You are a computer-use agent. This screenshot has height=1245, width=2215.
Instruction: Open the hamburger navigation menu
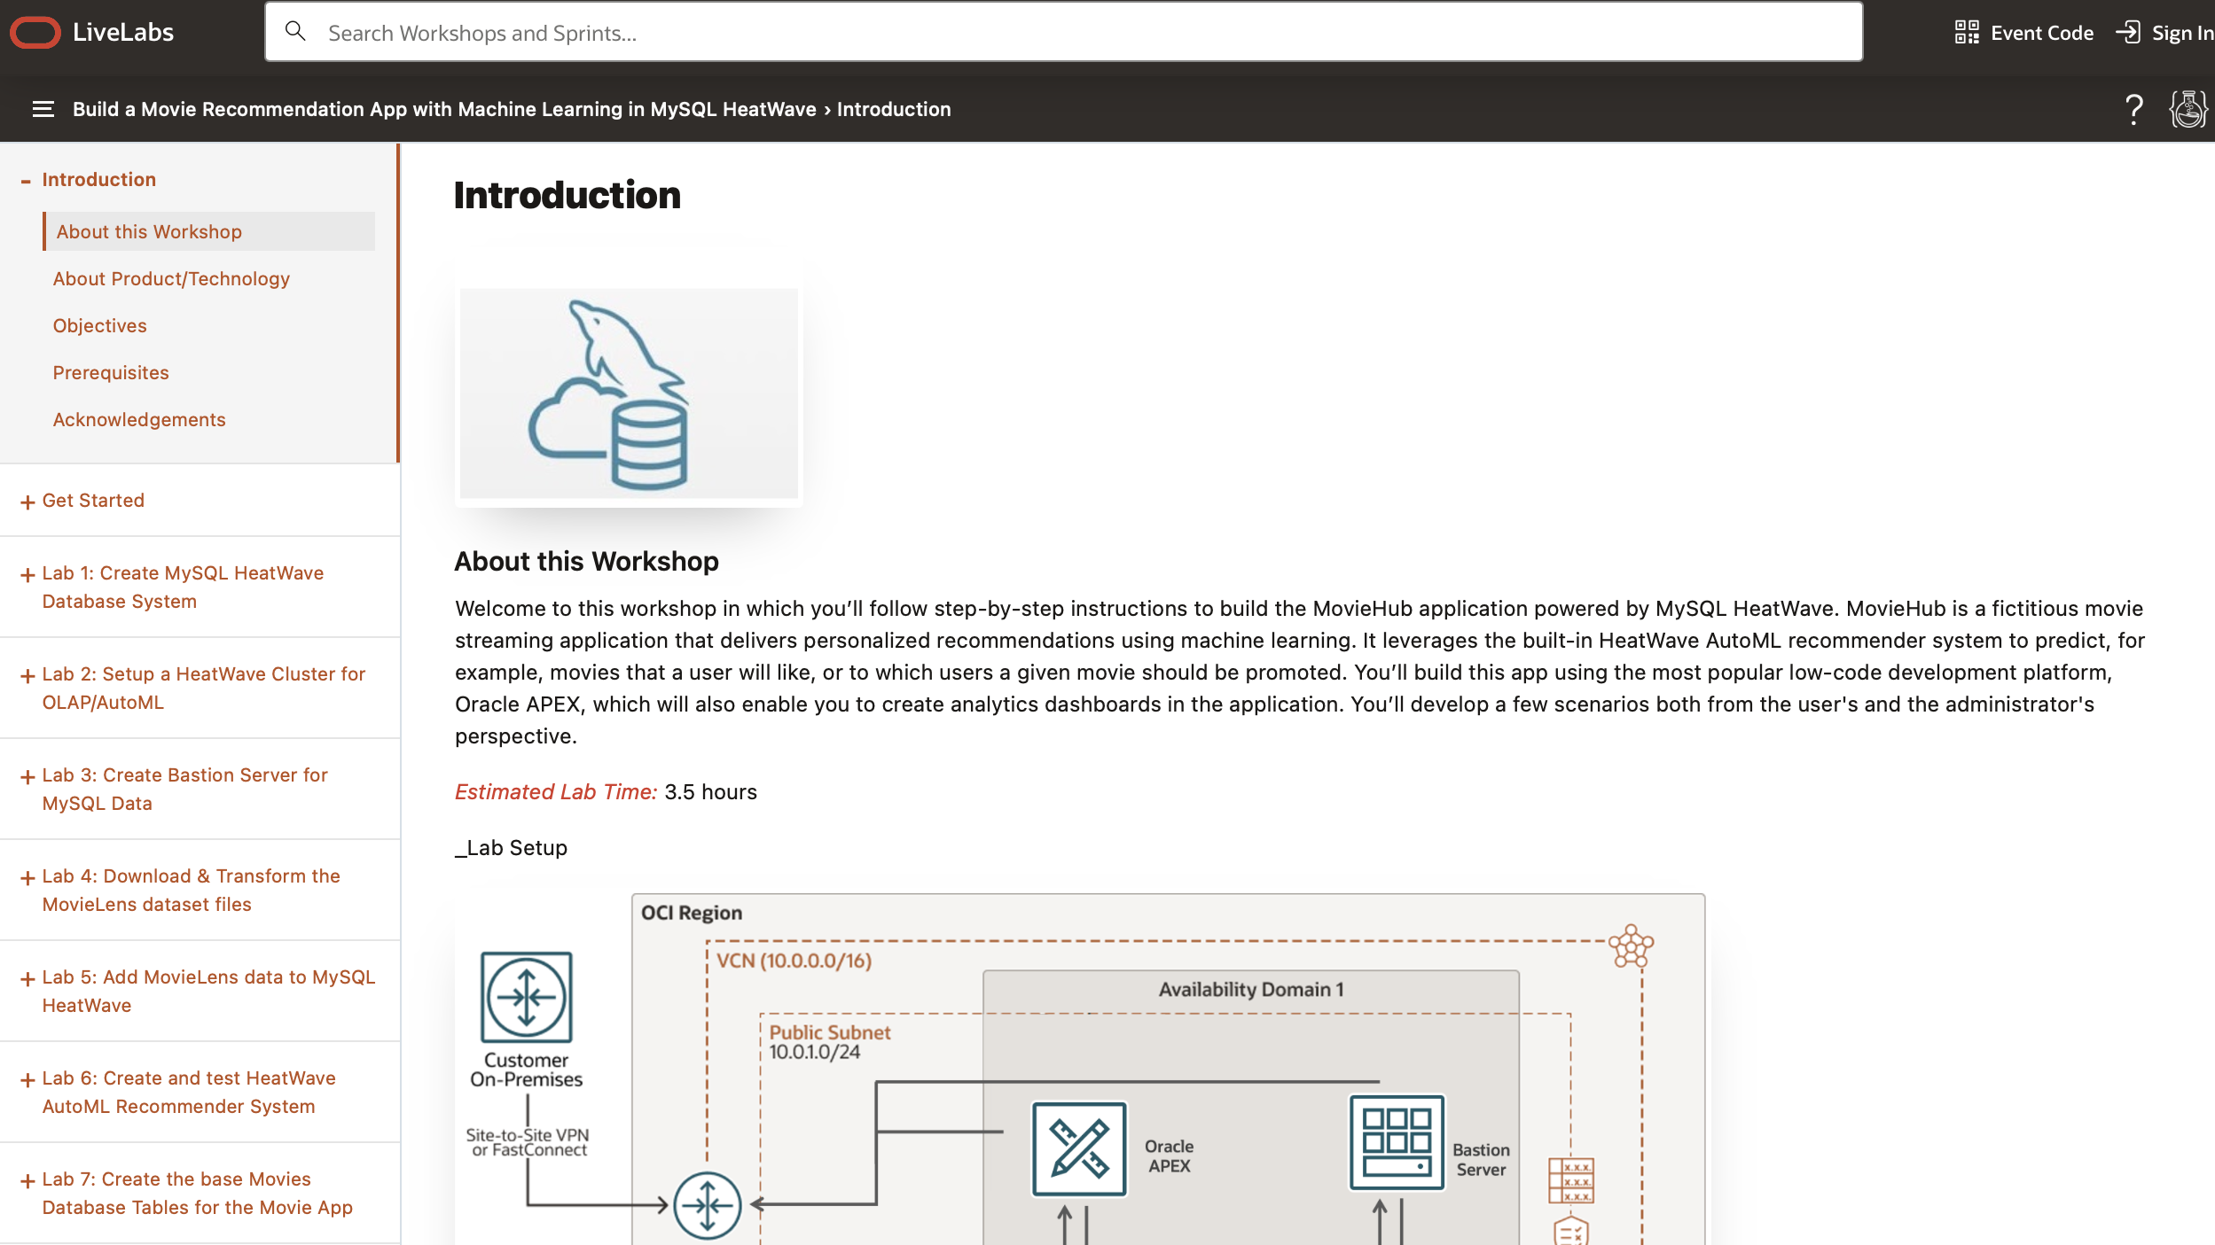pyautogui.click(x=42, y=108)
